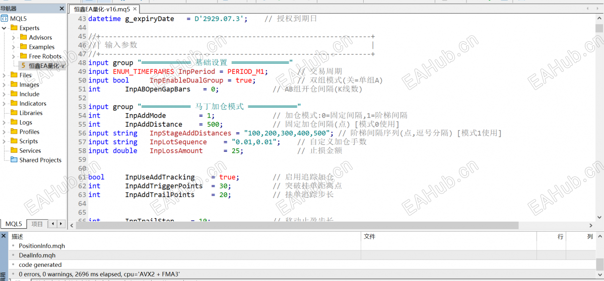Click the editor vertical scrollbar thumb
The height and width of the screenshot is (281, 604).
(599, 29)
